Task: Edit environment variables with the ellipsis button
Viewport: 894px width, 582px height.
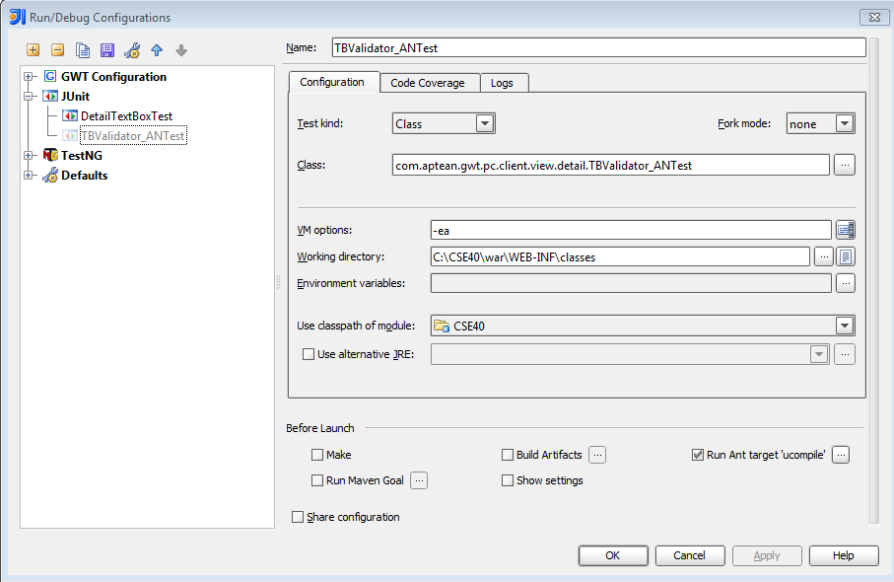Action: pos(845,283)
